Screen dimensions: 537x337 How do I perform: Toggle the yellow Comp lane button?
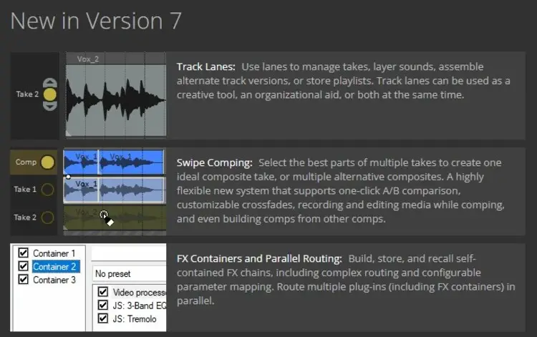click(x=47, y=162)
